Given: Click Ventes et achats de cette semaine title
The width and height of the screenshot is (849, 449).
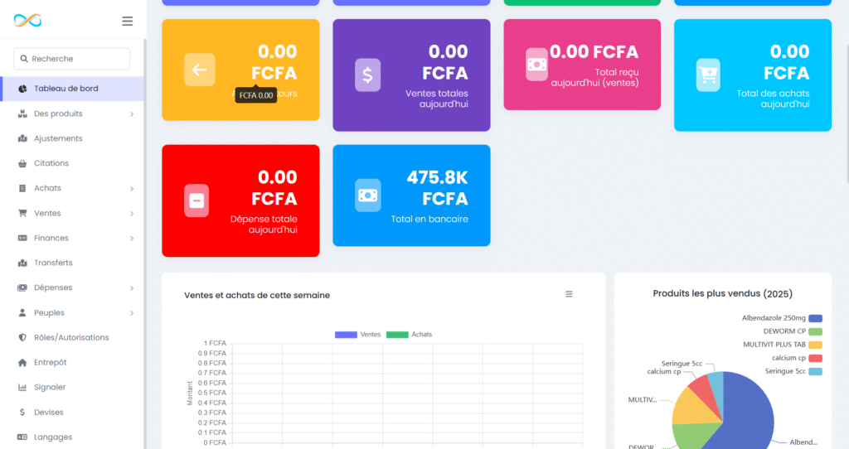Looking at the screenshot, I should pyautogui.click(x=257, y=296).
